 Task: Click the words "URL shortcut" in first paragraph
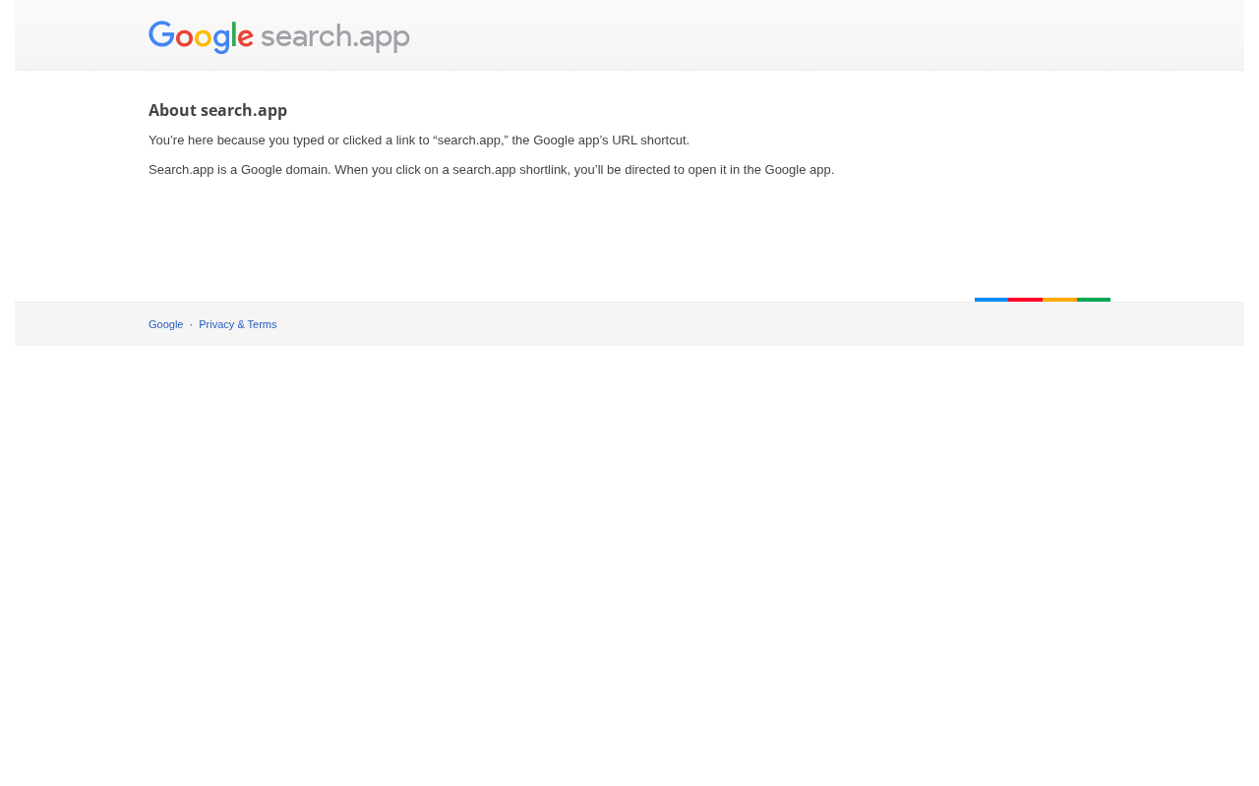pyautogui.click(x=649, y=140)
